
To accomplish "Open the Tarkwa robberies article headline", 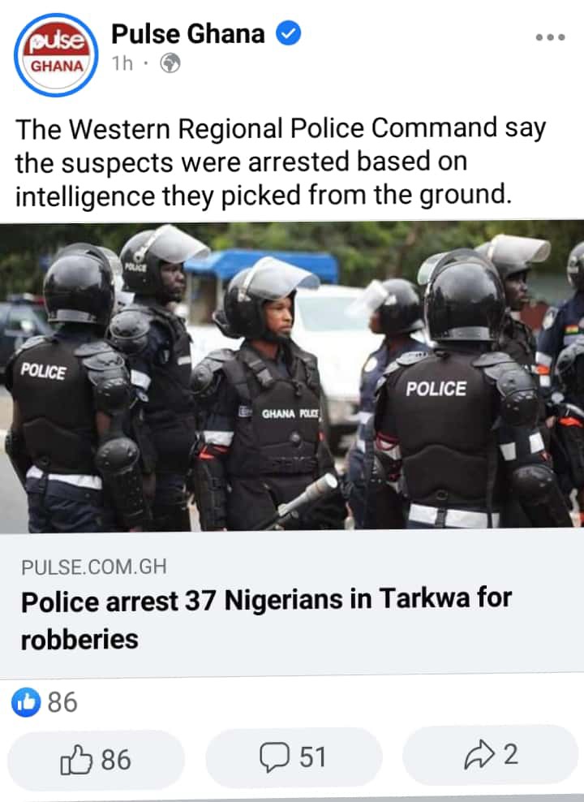I will click(x=266, y=619).
